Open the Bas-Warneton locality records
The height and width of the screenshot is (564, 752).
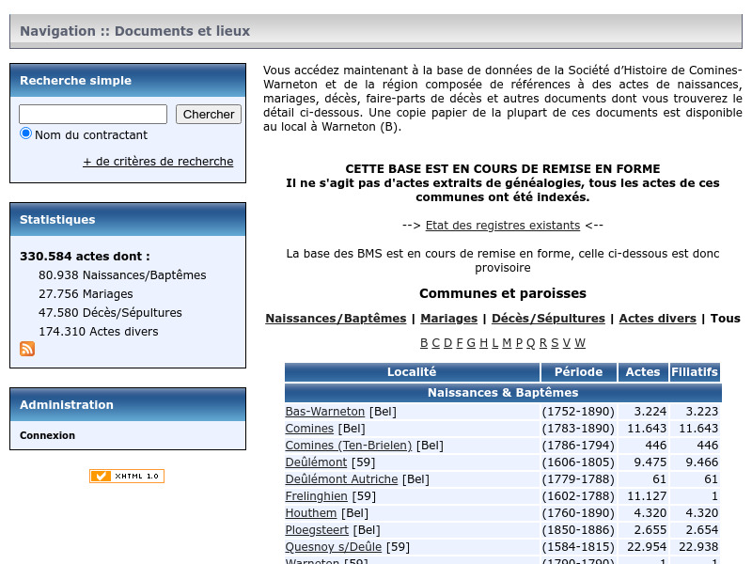point(326,411)
